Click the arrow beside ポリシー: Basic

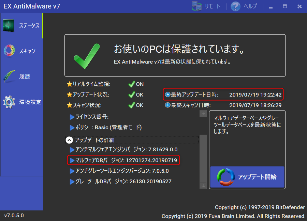(72, 128)
